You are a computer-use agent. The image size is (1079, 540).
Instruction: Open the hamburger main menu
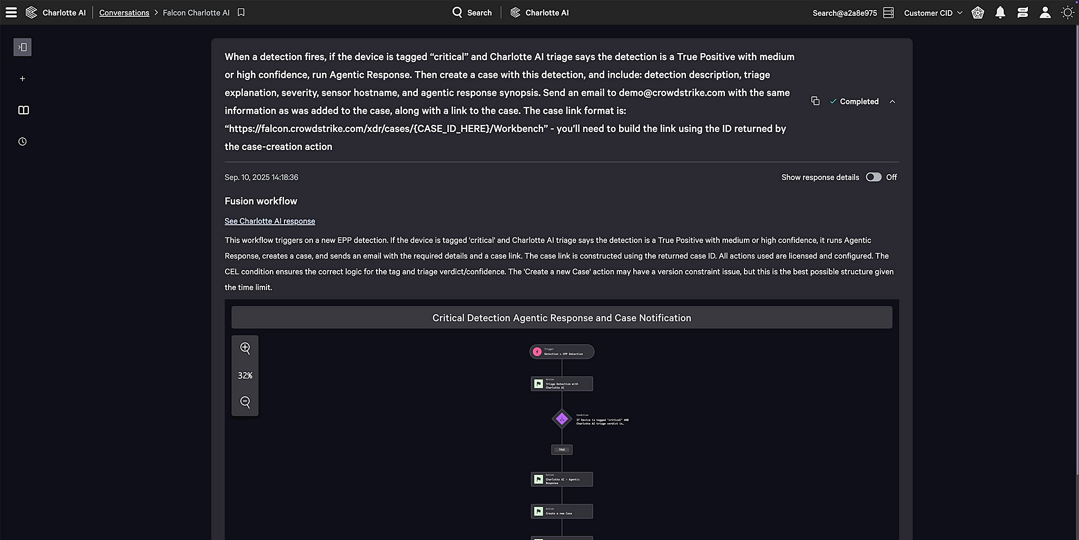tap(11, 13)
